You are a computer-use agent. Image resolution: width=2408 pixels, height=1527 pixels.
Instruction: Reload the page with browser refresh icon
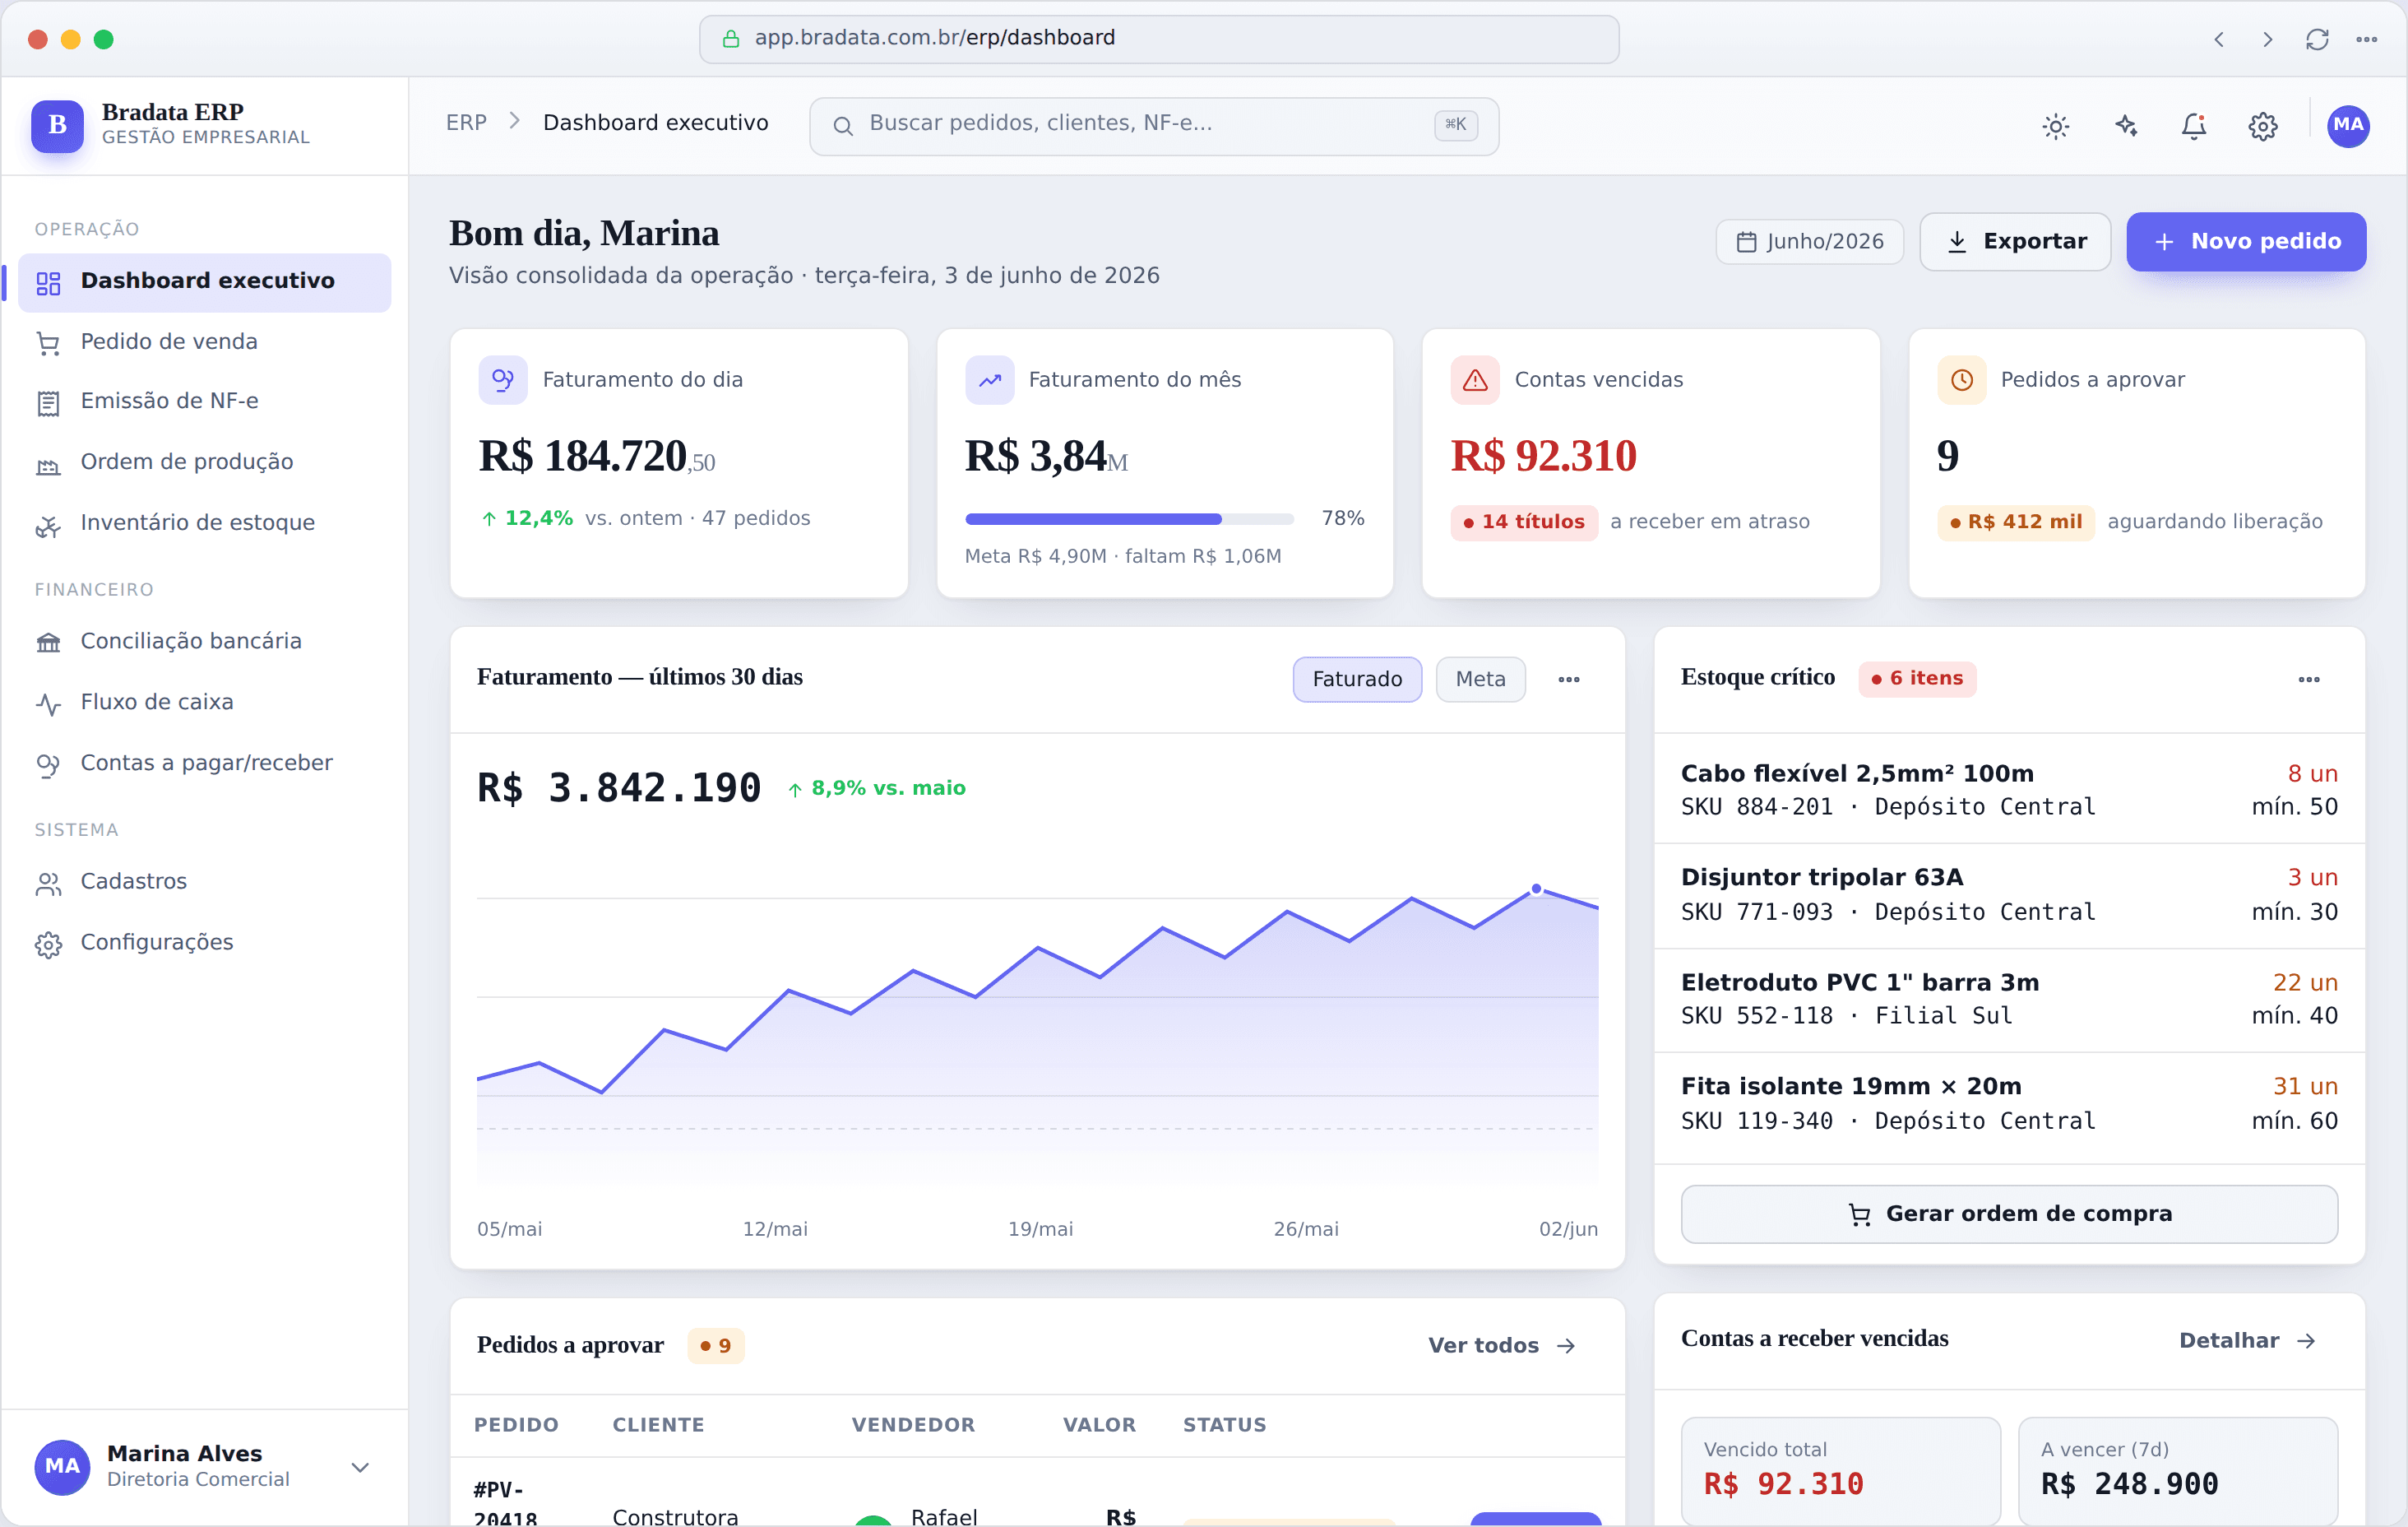pyautogui.click(x=2317, y=39)
